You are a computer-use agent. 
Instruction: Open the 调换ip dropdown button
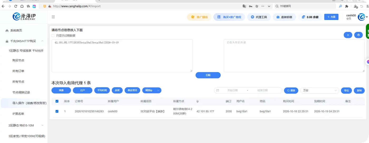(152, 90)
